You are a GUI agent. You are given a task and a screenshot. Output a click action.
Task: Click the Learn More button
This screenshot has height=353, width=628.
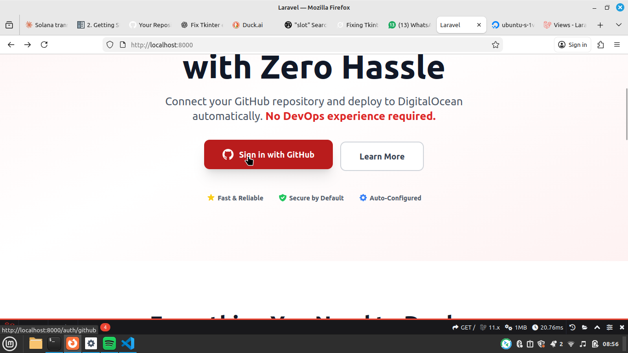click(382, 156)
